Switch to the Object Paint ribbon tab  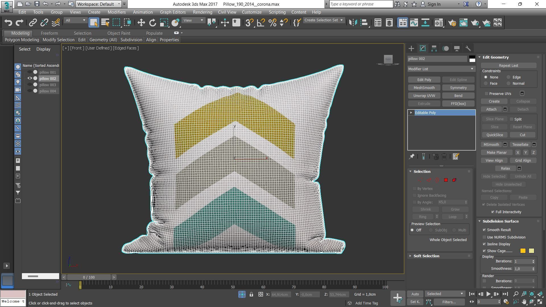(x=119, y=33)
